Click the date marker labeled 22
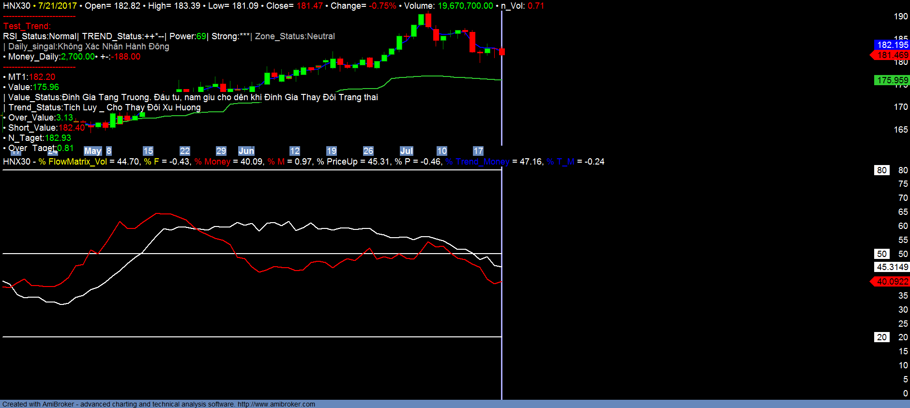910x408 pixels. (185, 151)
